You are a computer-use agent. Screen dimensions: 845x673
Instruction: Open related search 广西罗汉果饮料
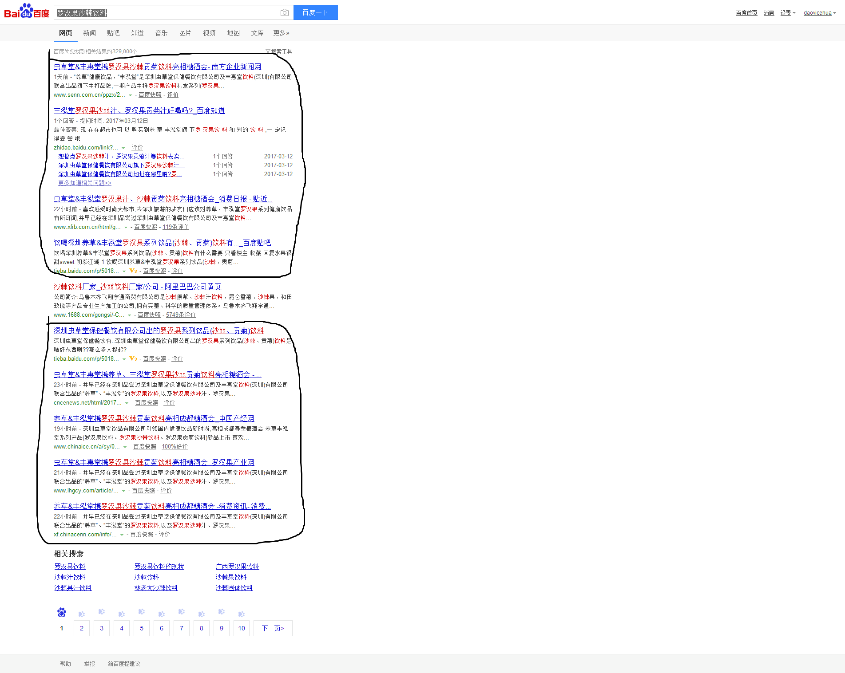click(x=237, y=567)
